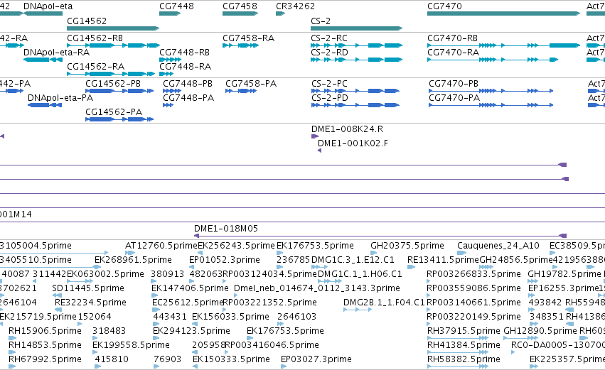Screen dimensions: 605x370
Task: Select transcript CG7458-RA
Action: coord(249,38)
